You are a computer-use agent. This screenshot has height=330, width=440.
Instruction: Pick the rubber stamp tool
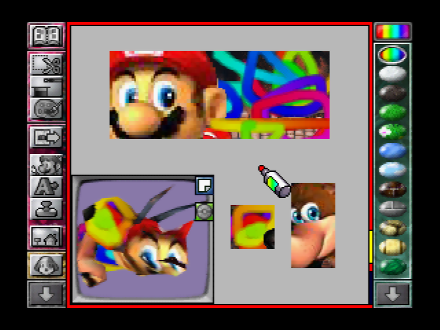coord(47,208)
